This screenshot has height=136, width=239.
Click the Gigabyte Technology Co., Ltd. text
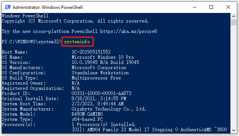(x=109, y=109)
